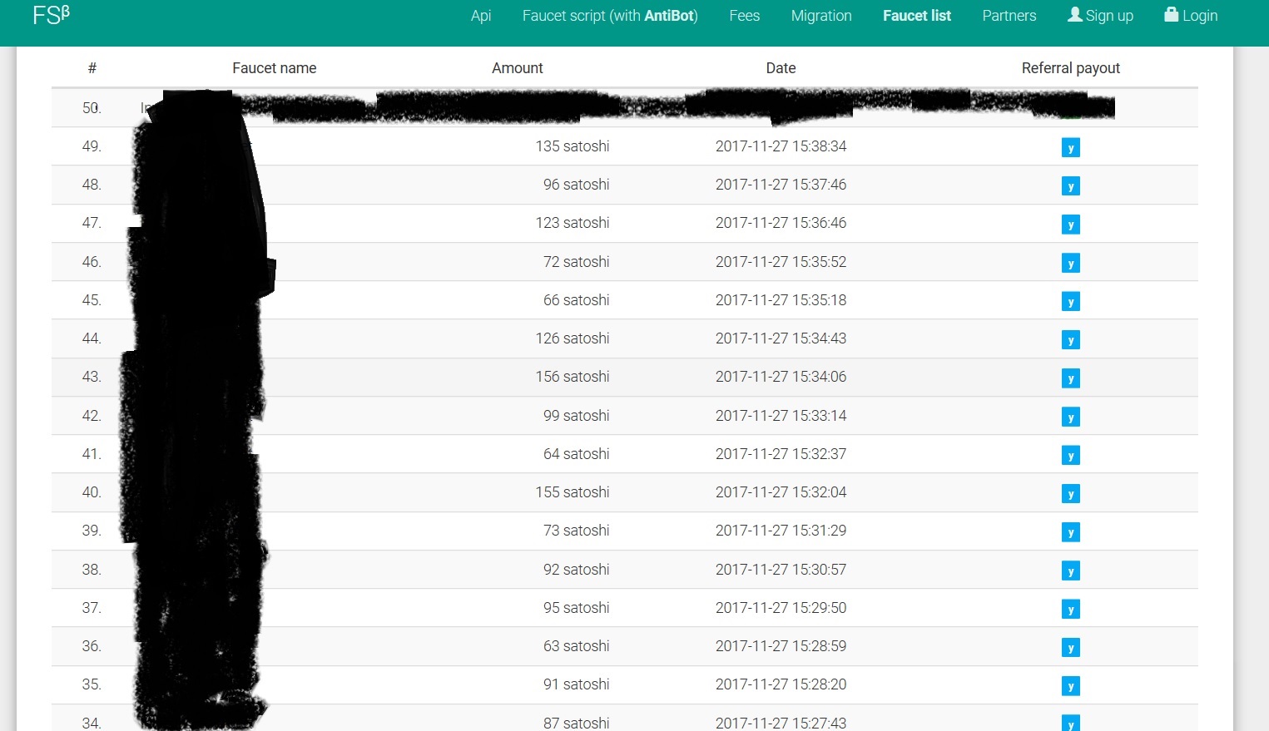Select the 99 satoshi amount cell
This screenshot has width=1269, height=731.
[577, 416]
